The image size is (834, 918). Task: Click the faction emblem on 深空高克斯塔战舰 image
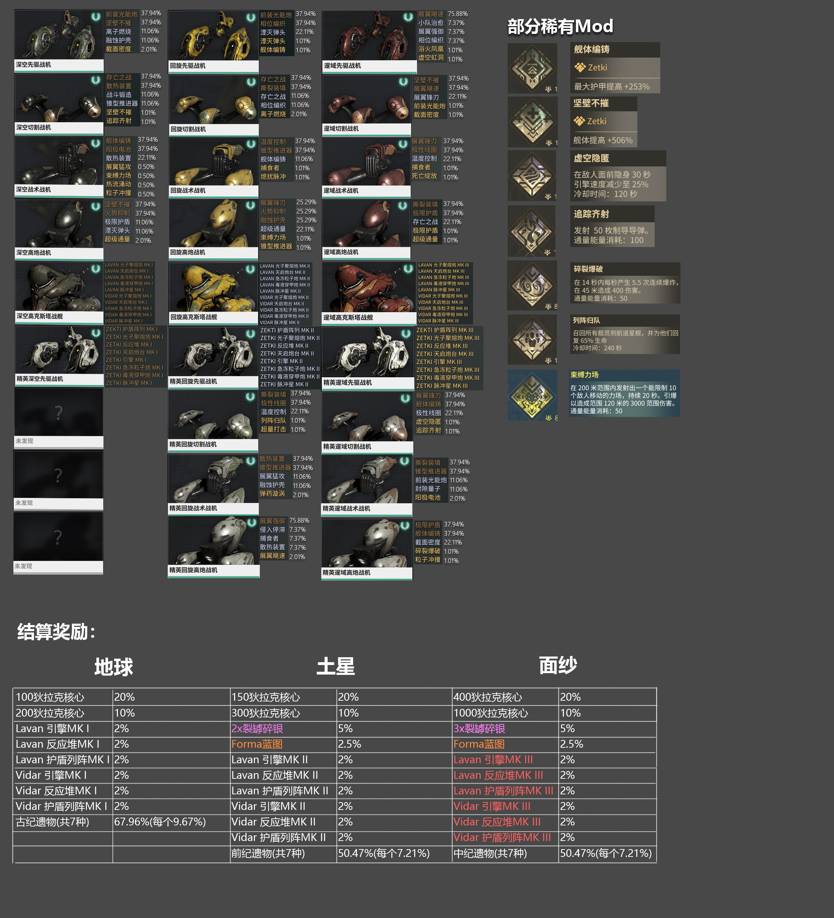(96, 269)
